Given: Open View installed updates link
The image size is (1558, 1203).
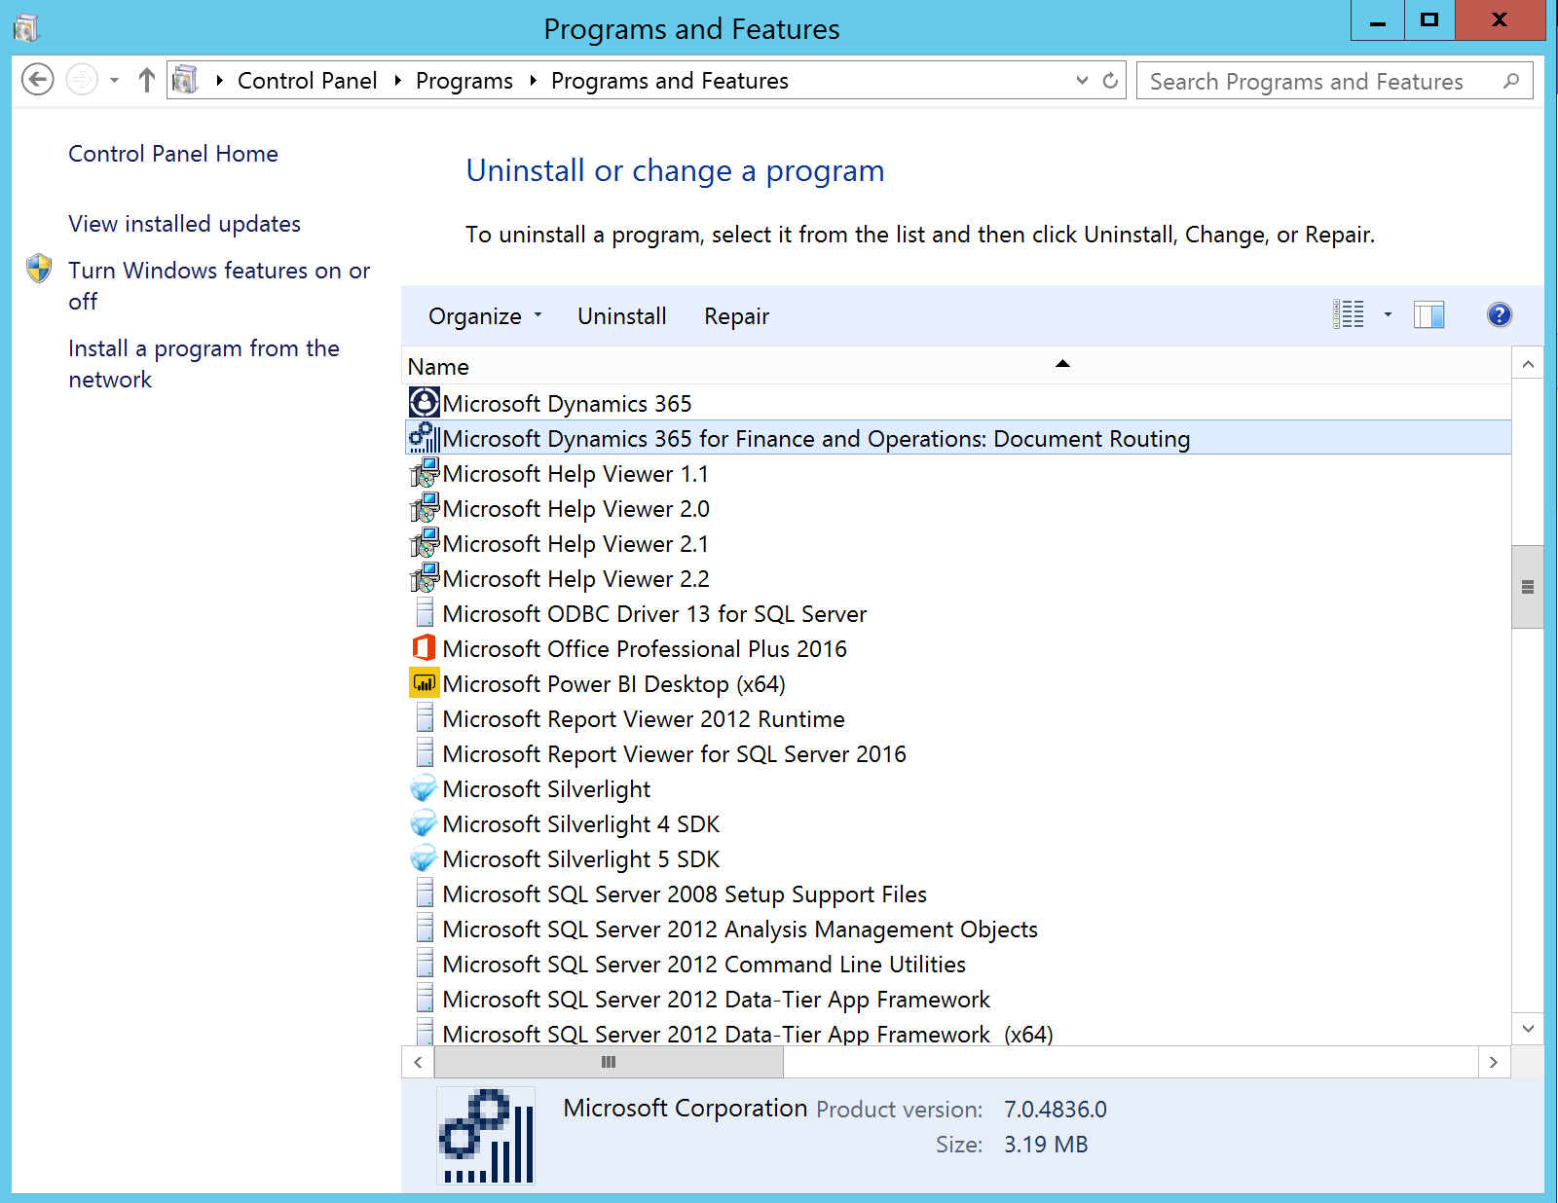Looking at the screenshot, I should 184,223.
